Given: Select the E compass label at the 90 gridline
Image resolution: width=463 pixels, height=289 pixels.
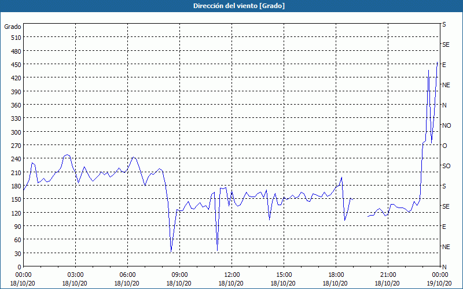Looking at the screenshot, I should pos(444,227).
